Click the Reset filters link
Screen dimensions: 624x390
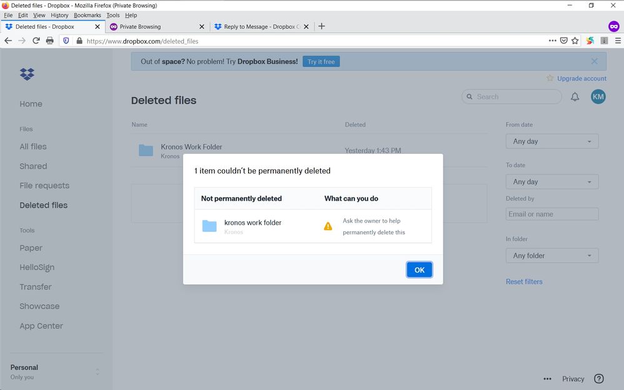524,282
